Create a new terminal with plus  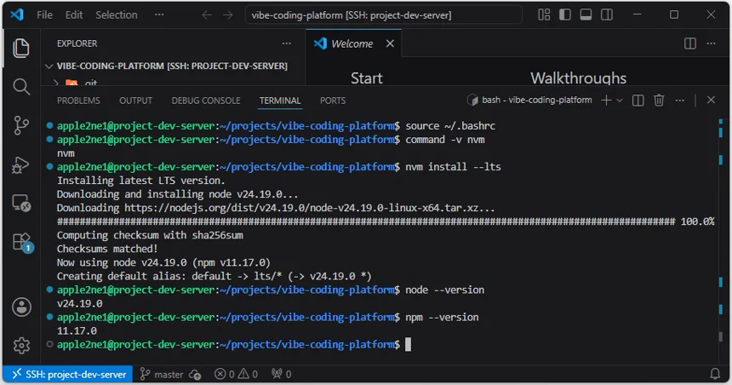(x=606, y=100)
